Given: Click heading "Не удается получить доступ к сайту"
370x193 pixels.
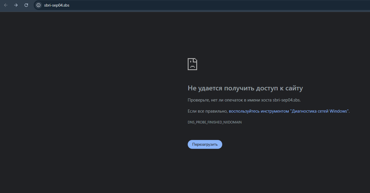Looking at the screenshot, I should pos(245,88).
